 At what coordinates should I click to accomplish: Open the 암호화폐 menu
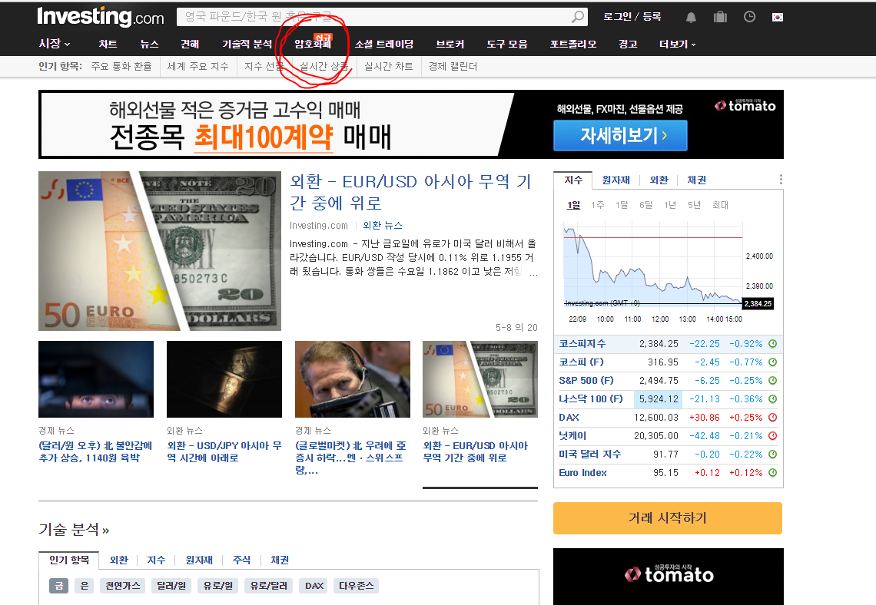coord(313,44)
